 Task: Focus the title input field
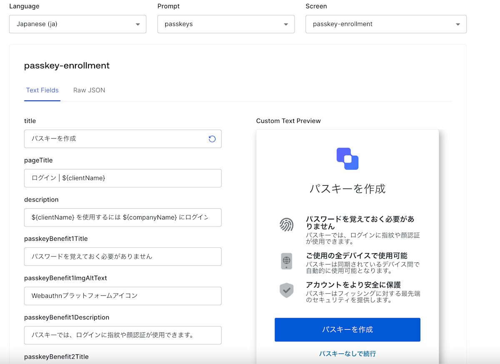click(123, 139)
